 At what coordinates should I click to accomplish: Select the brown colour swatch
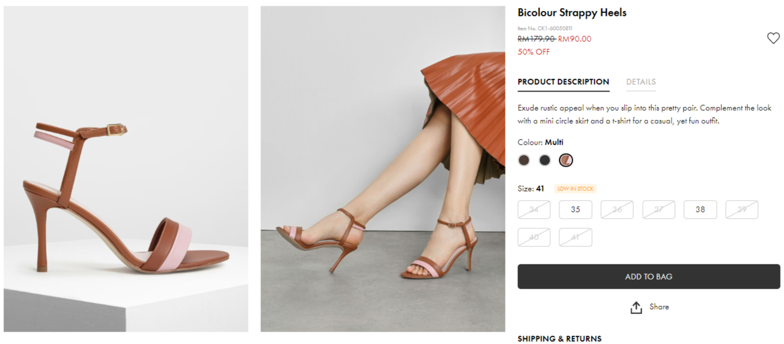[x=524, y=160]
